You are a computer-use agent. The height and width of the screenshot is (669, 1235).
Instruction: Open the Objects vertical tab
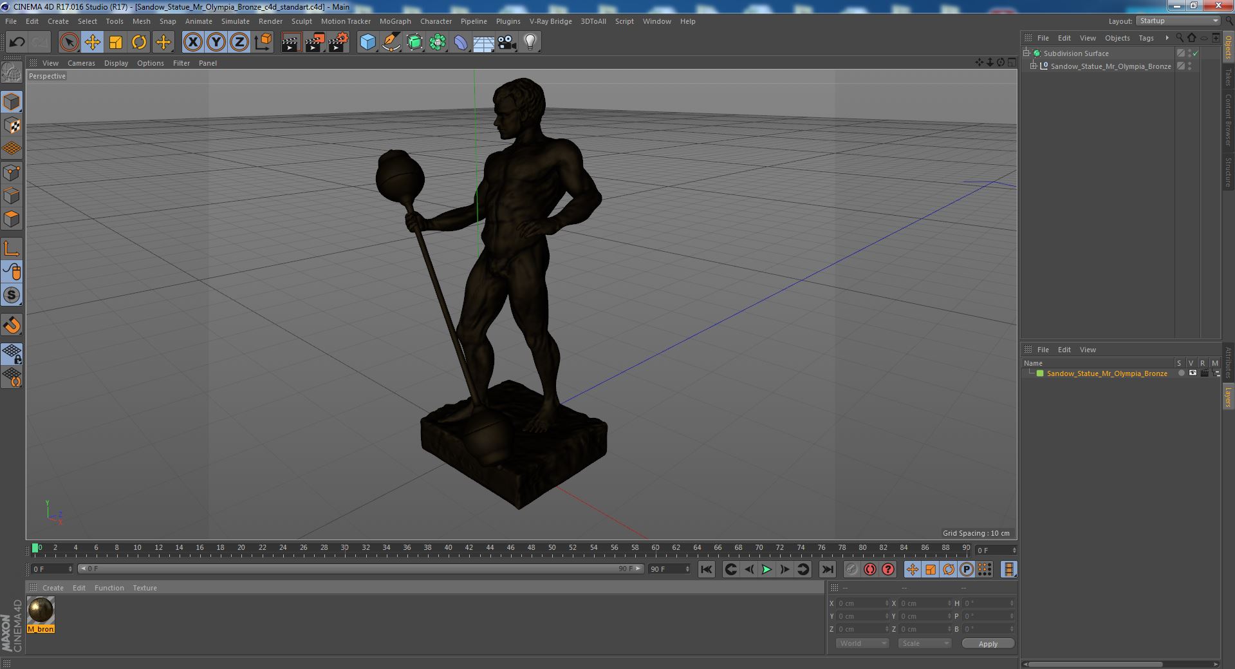[1228, 47]
